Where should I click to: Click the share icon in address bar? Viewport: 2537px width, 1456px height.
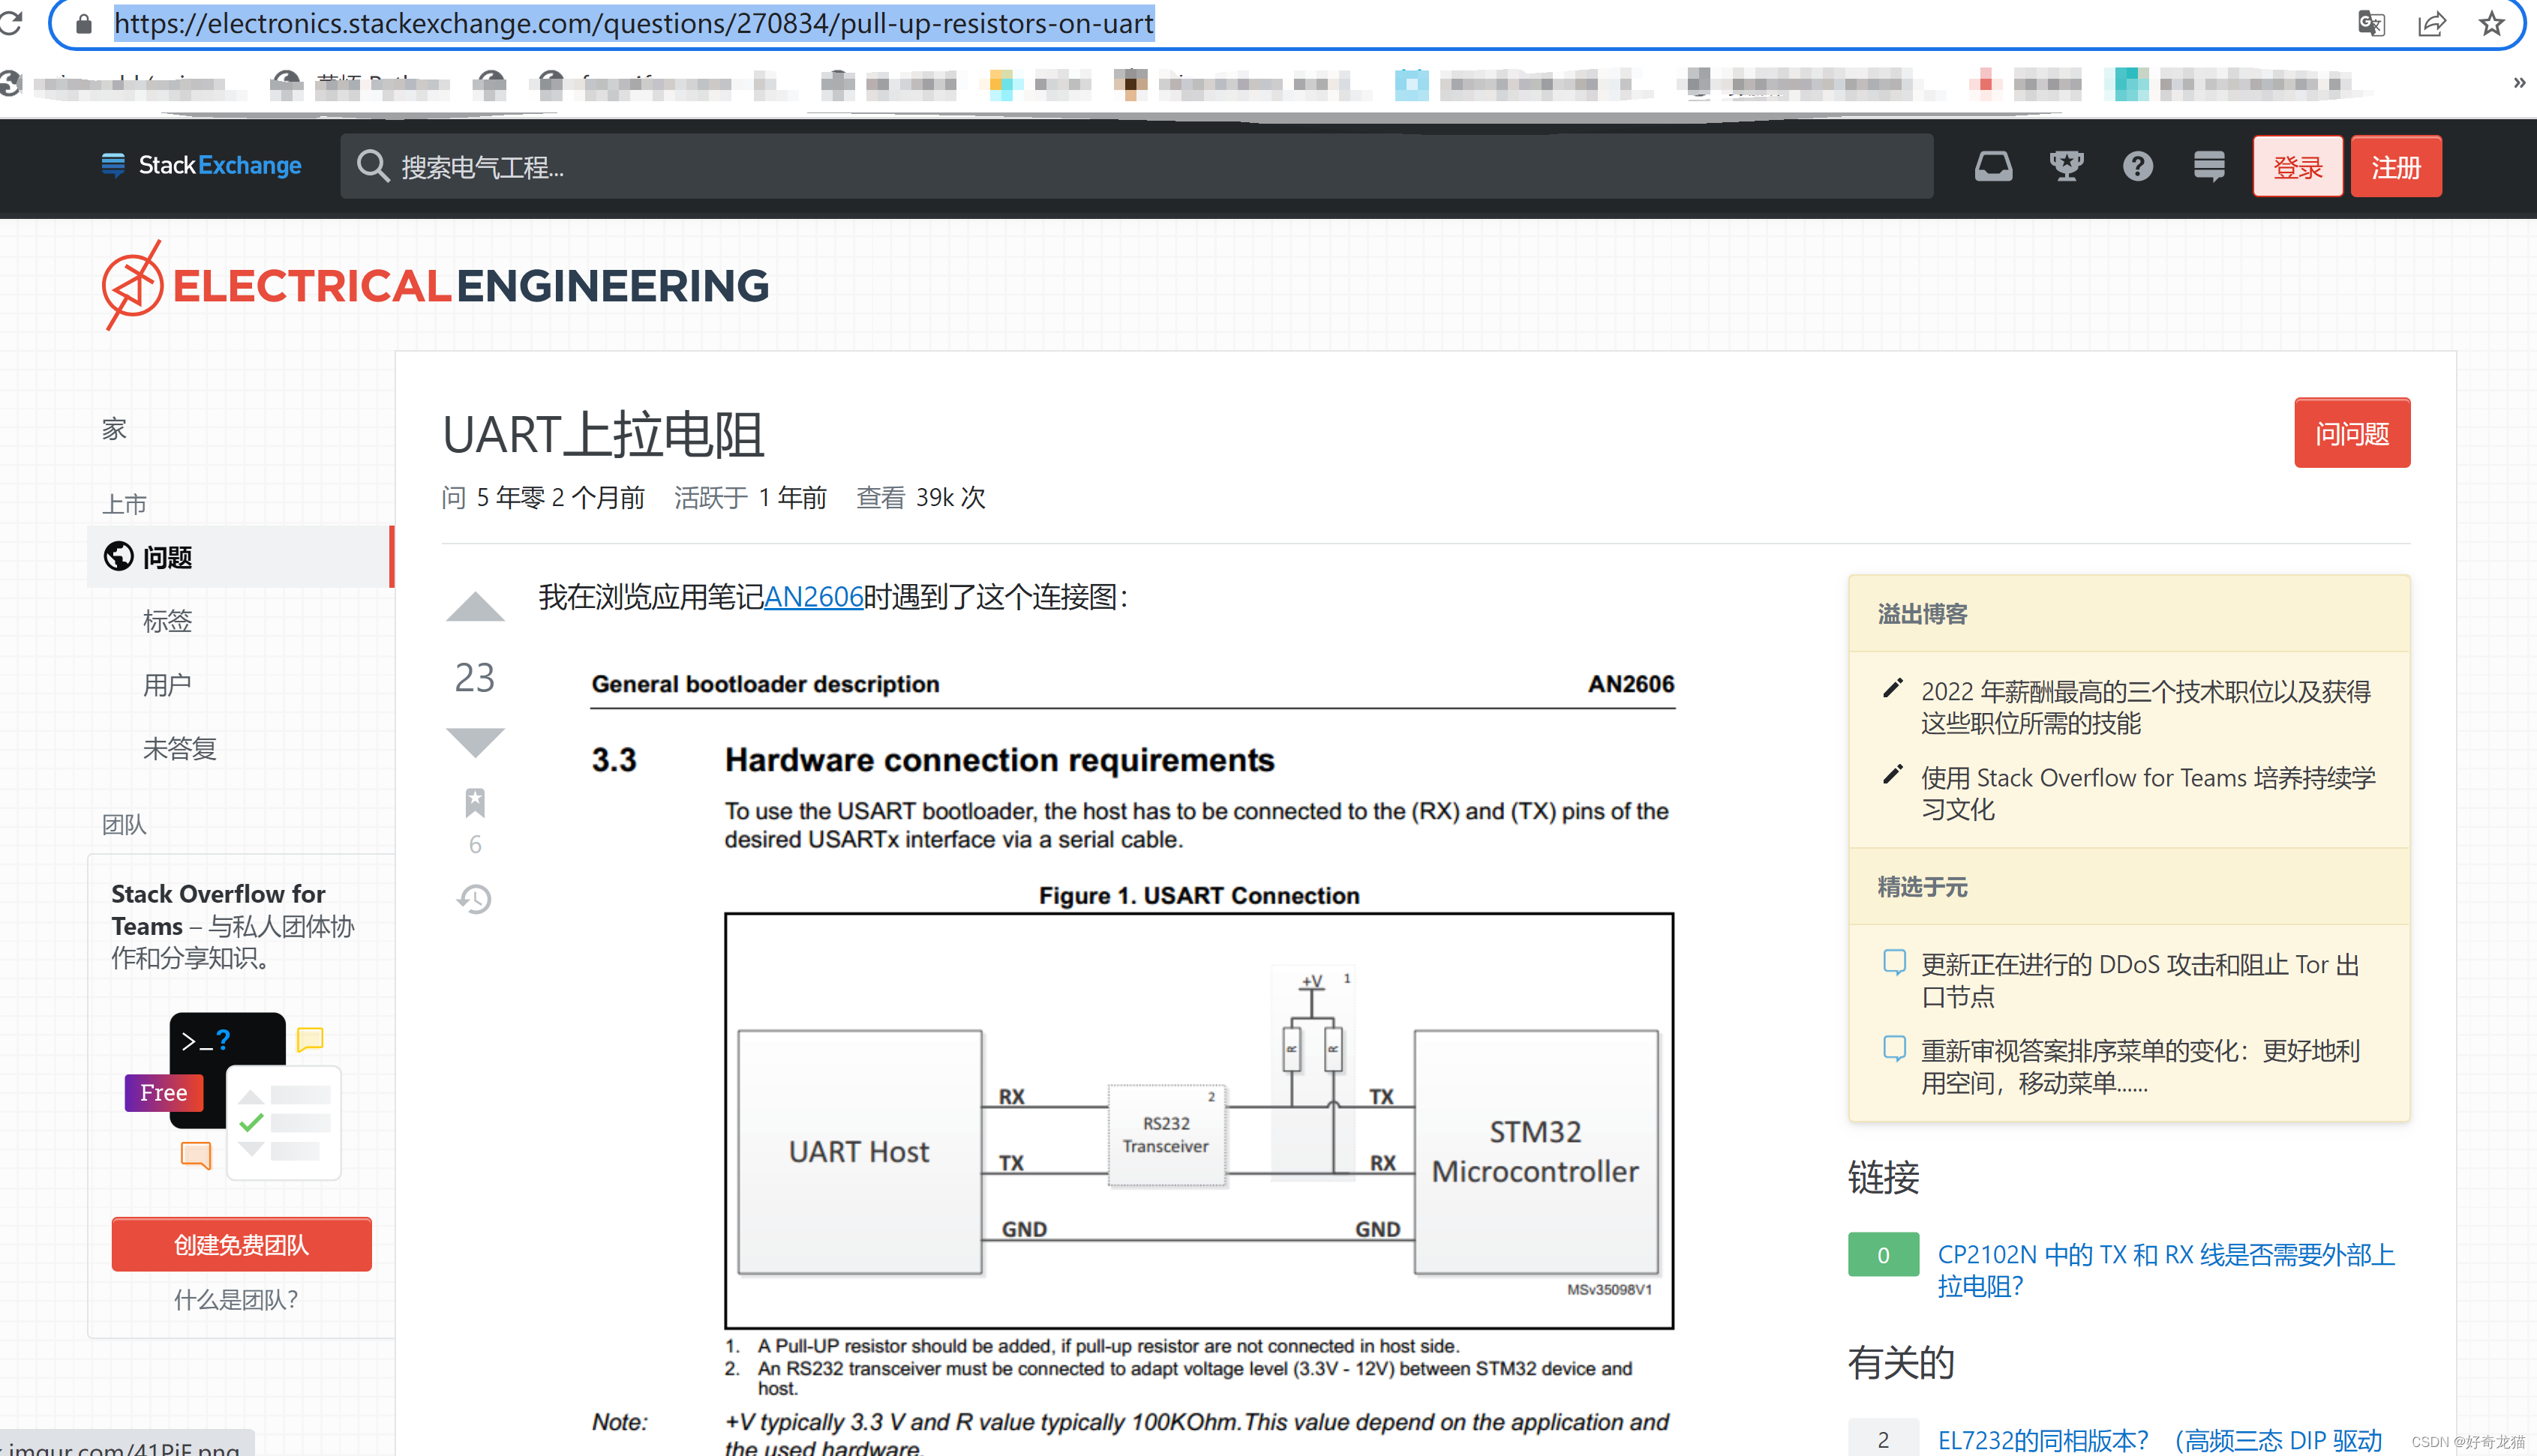[2432, 24]
